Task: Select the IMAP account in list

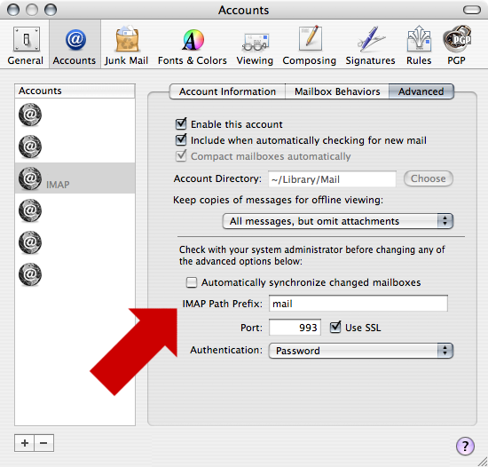Action: coord(75,178)
